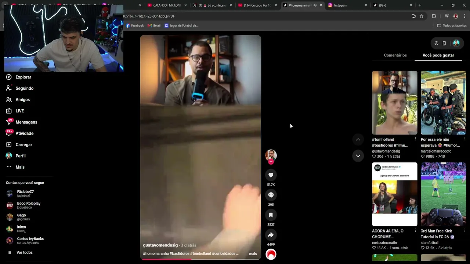The image size is (470, 264).
Task: Open a new browser tab
Action: click(x=420, y=5)
